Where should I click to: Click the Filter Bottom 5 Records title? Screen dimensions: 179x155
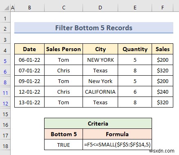pos(94,28)
